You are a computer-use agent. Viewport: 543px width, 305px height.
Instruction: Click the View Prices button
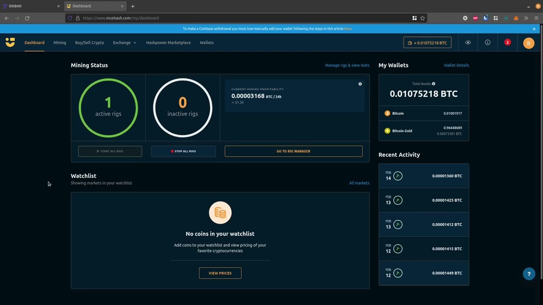click(220, 273)
